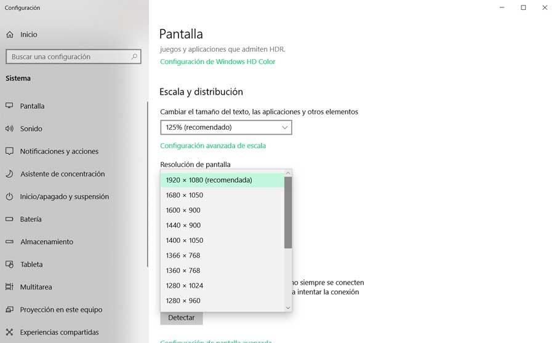The width and height of the screenshot is (554, 343).
Task: Pick the 1360 × 768 resolution
Action: pos(222,270)
